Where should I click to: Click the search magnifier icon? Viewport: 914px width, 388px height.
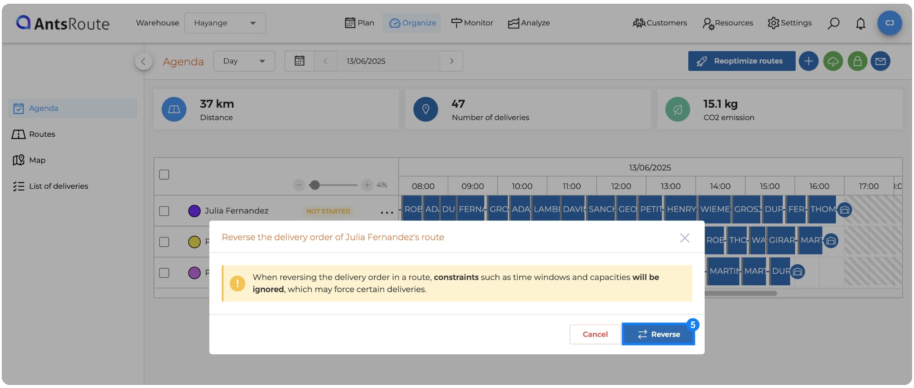coord(833,23)
